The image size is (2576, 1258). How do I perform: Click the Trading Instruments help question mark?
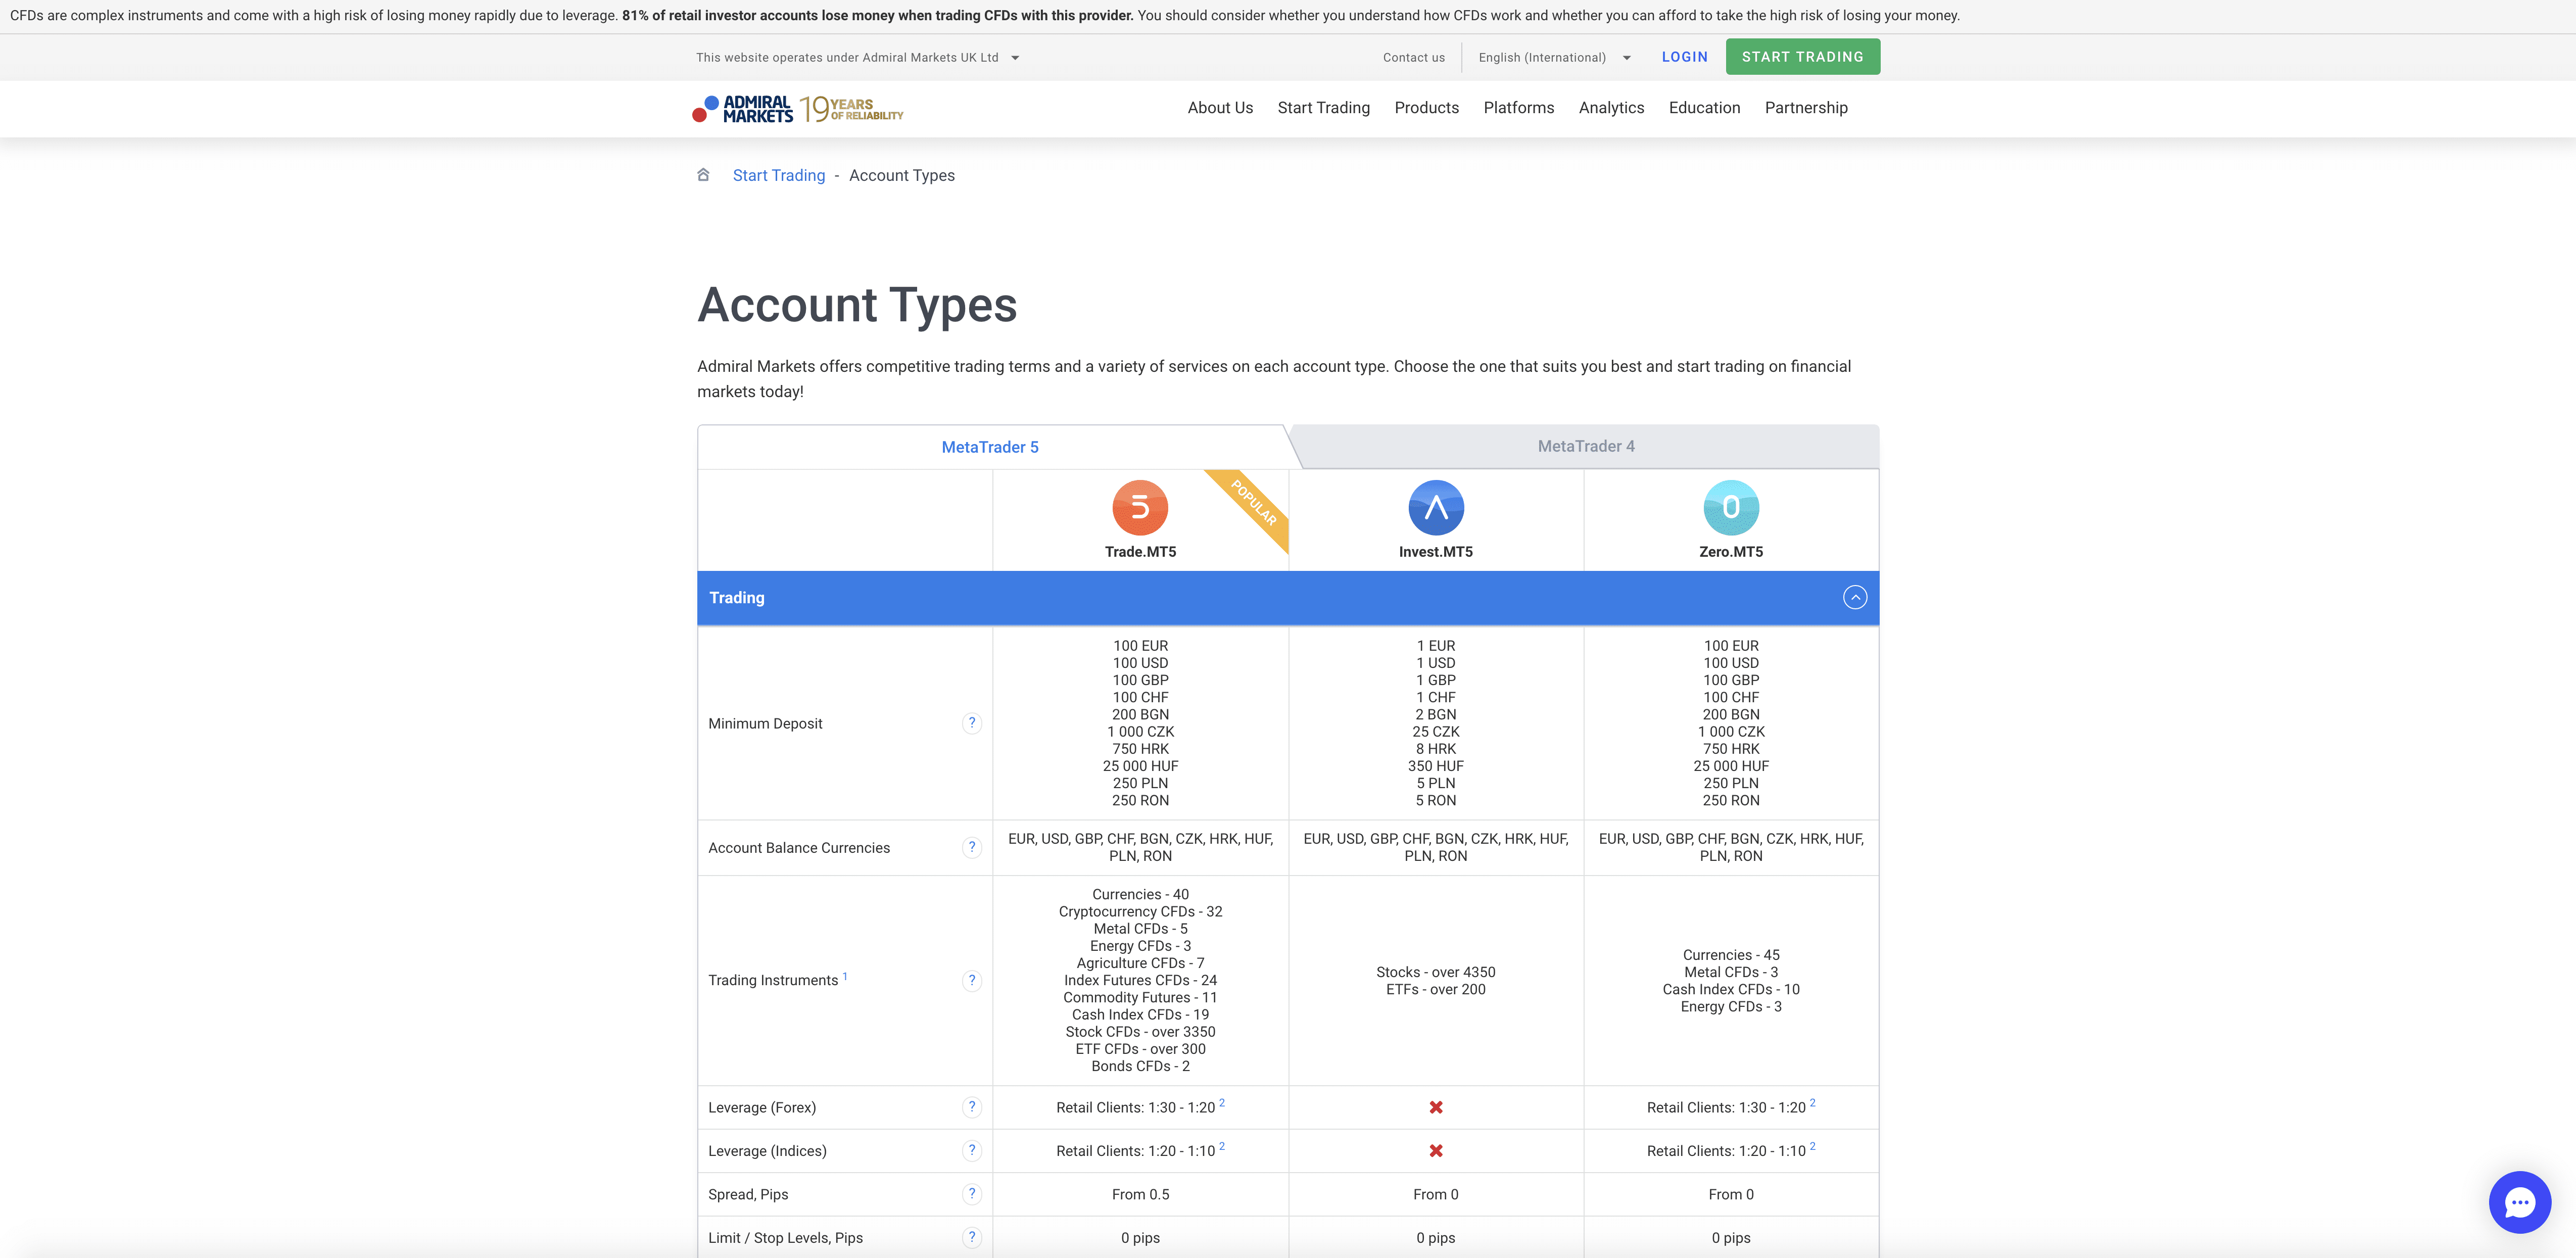click(x=971, y=981)
